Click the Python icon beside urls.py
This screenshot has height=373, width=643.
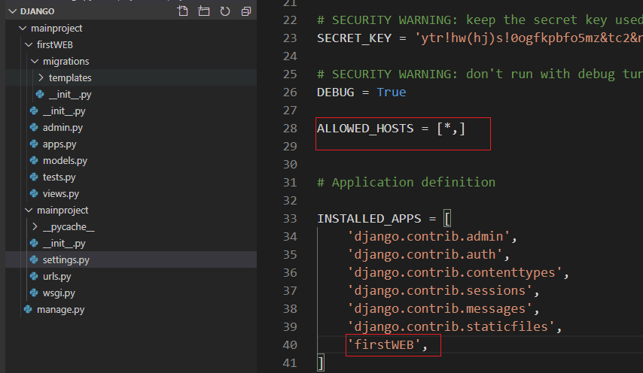click(34, 277)
